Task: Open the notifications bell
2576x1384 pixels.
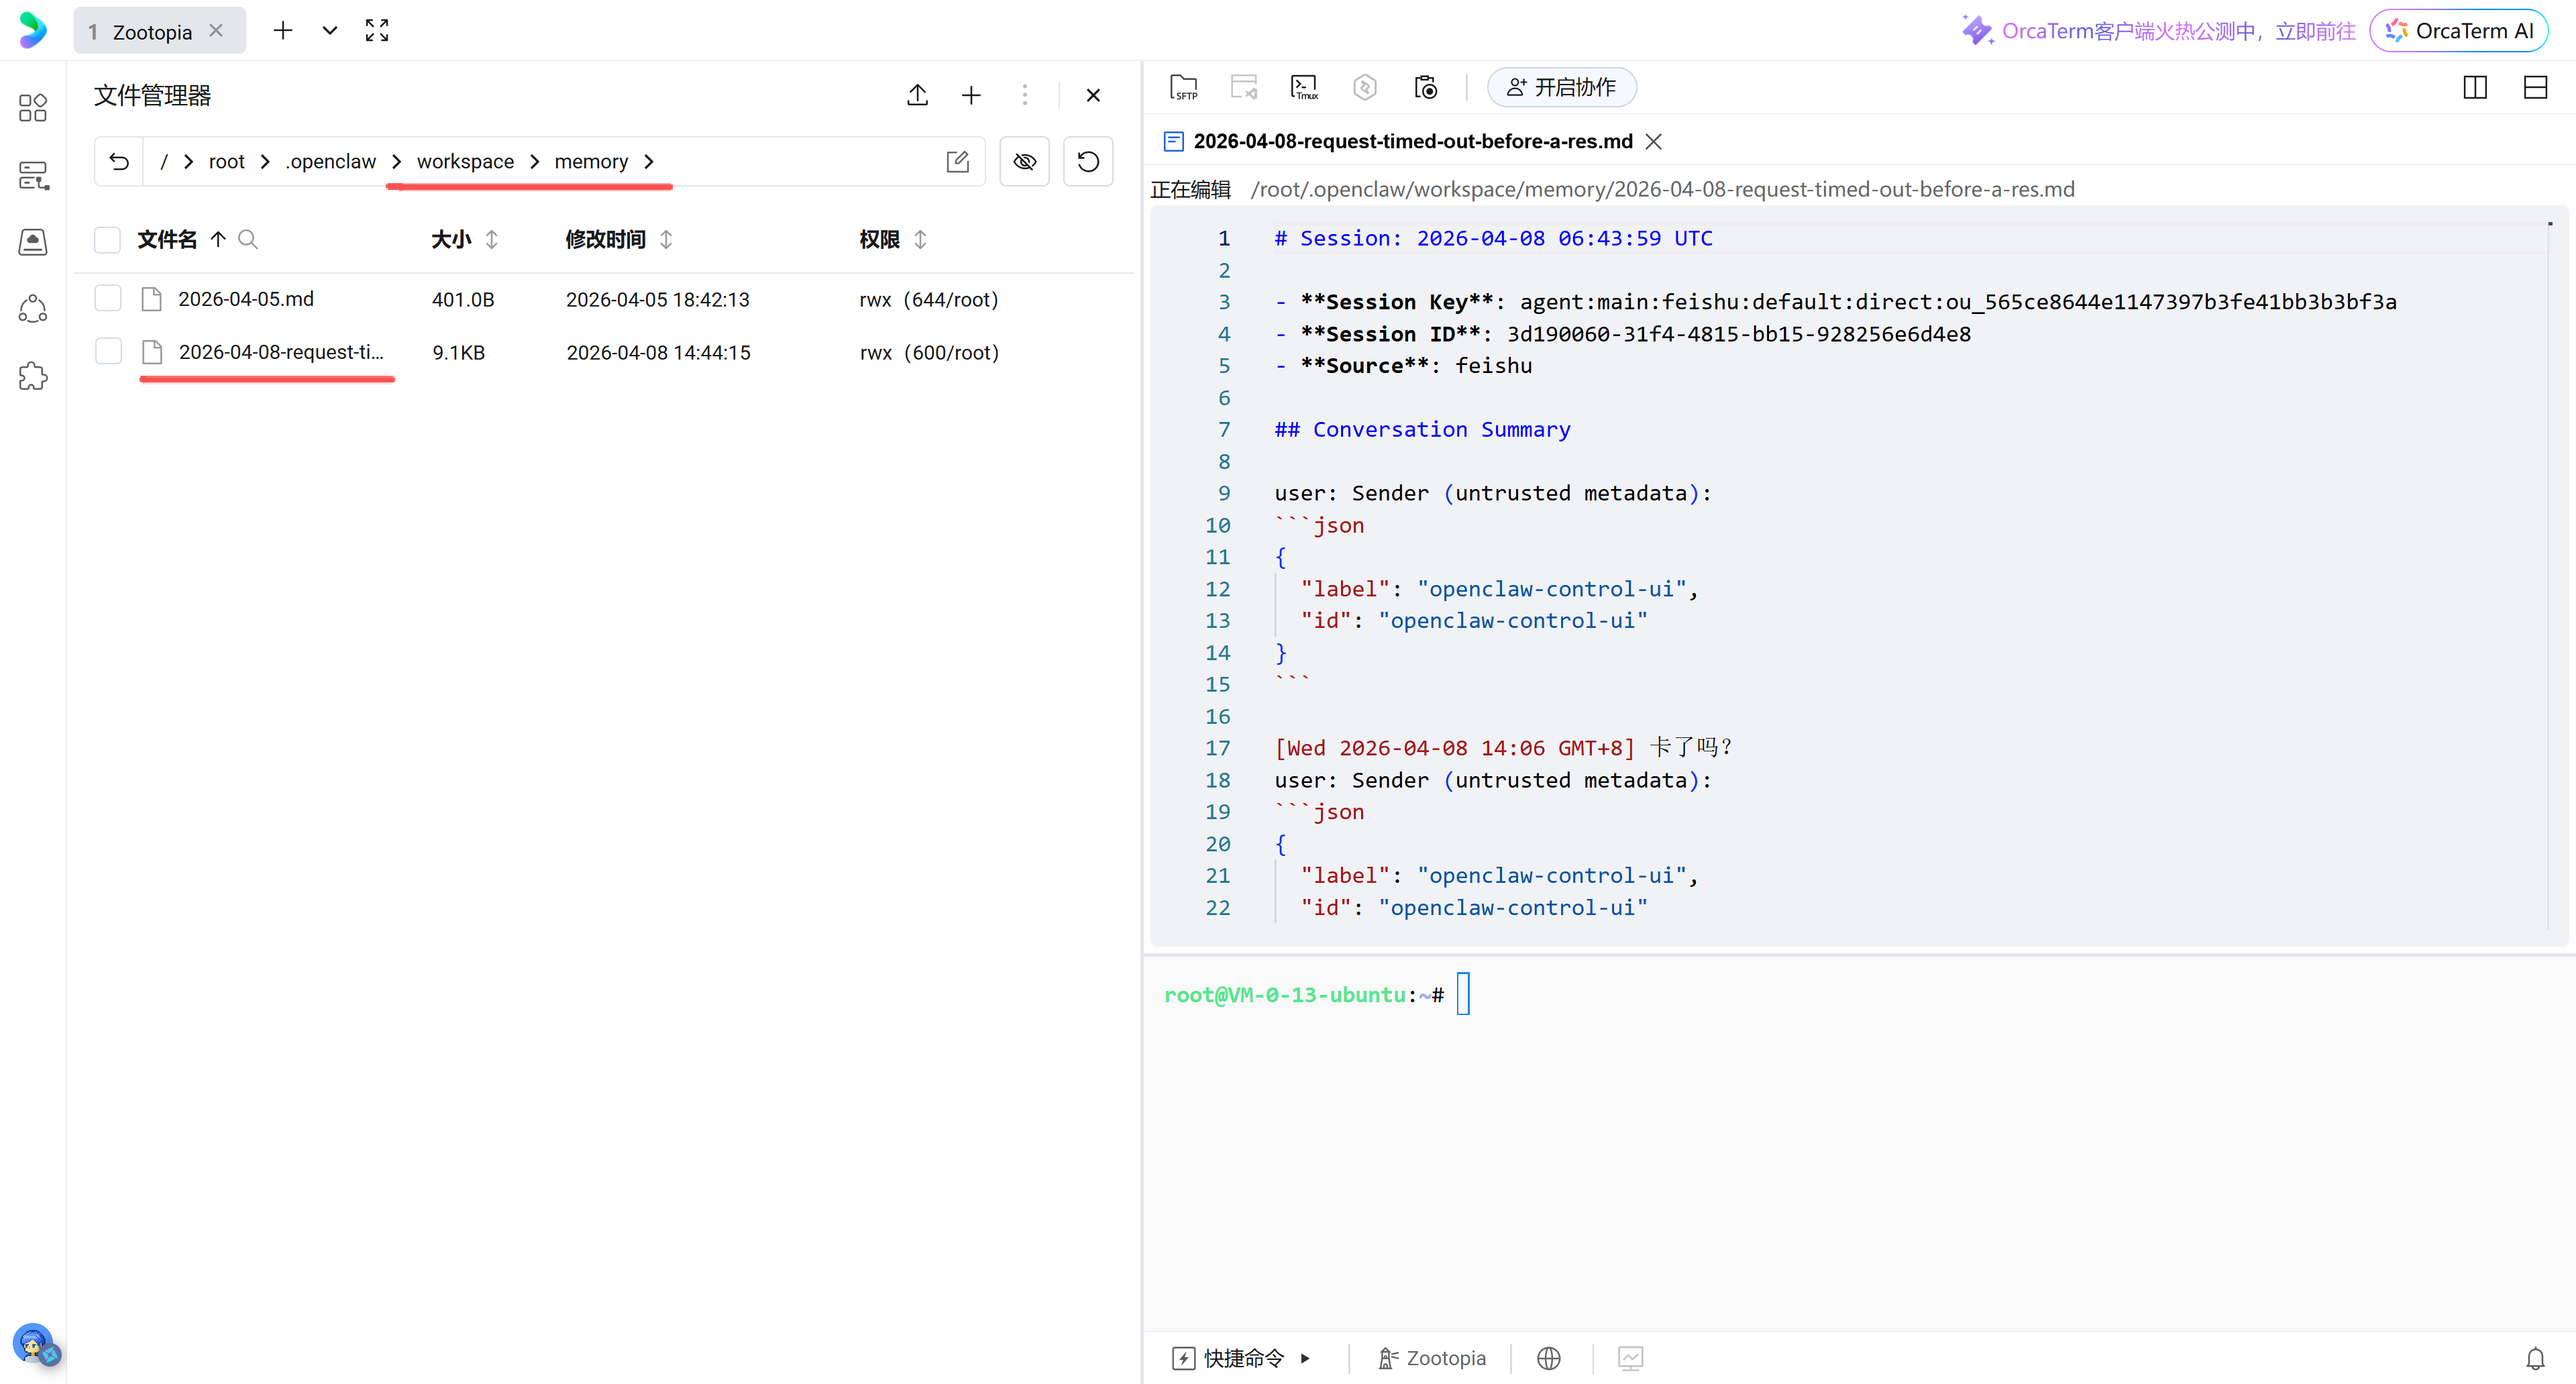Action: coord(2535,1358)
